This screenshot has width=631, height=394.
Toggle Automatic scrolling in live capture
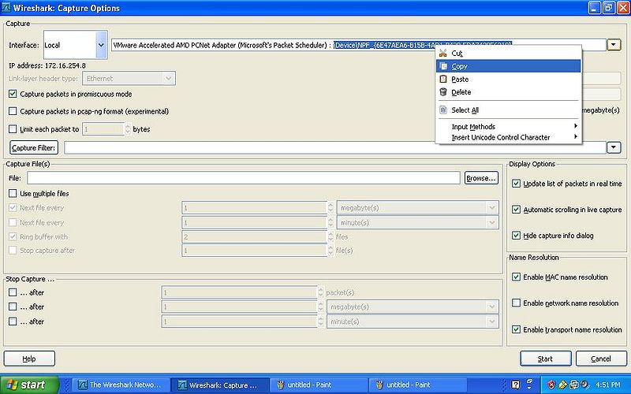click(x=516, y=210)
